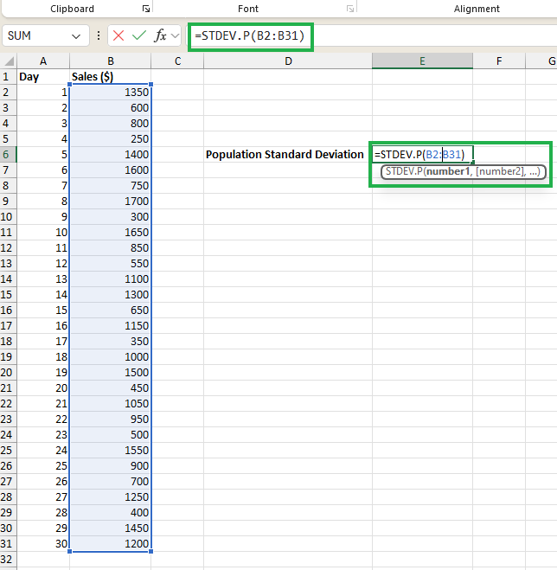Viewport: 557px width, 570px height.
Task: Click sales cell with value 1700
Action: [111, 202]
